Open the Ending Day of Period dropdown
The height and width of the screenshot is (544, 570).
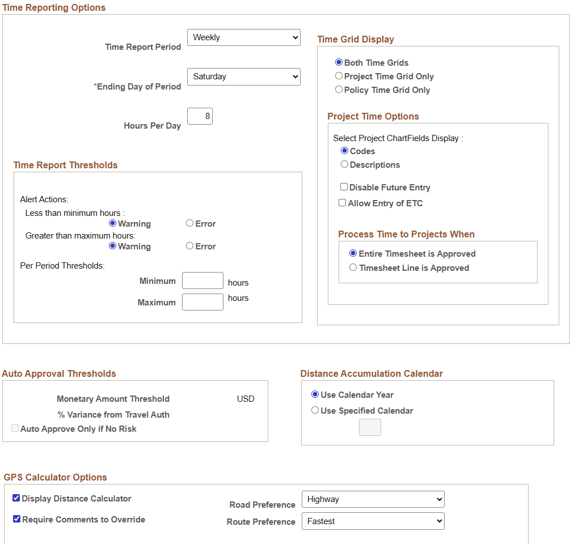pos(243,76)
